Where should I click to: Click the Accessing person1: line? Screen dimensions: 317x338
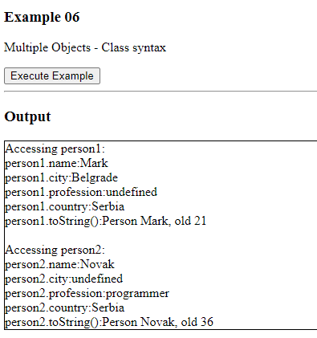tap(55, 149)
